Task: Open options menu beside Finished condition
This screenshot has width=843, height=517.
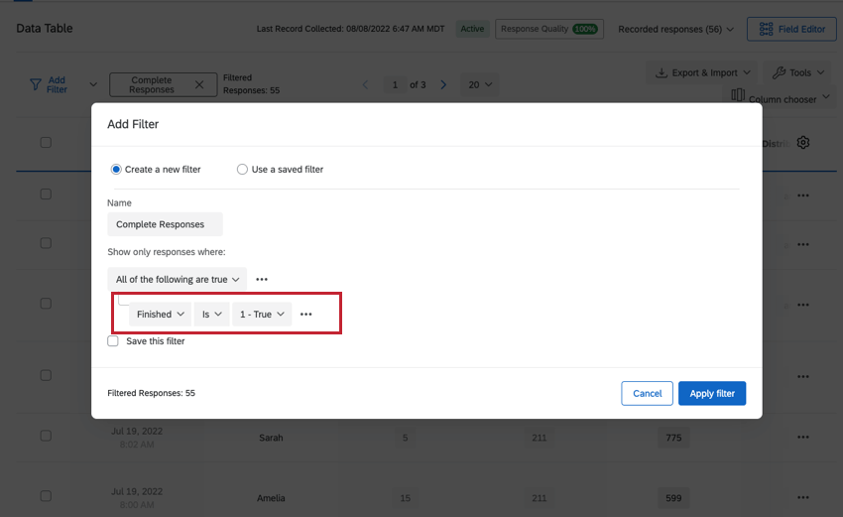Action: pyautogui.click(x=305, y=315)
